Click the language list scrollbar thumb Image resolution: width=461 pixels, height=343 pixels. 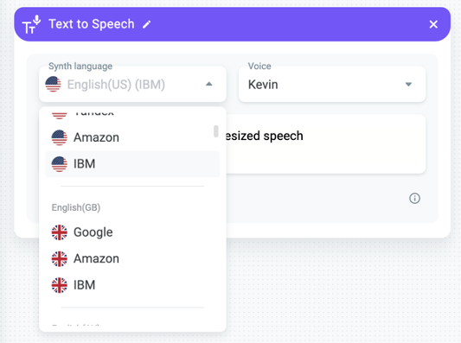[x=216, y=131]
